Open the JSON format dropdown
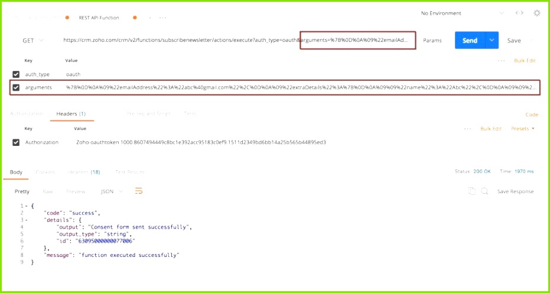 coord(112,191)
